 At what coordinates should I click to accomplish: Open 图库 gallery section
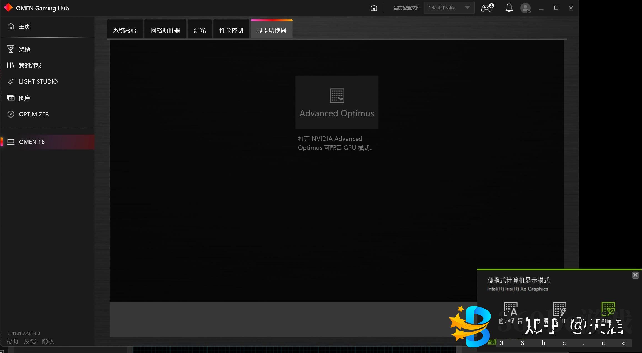24,98
